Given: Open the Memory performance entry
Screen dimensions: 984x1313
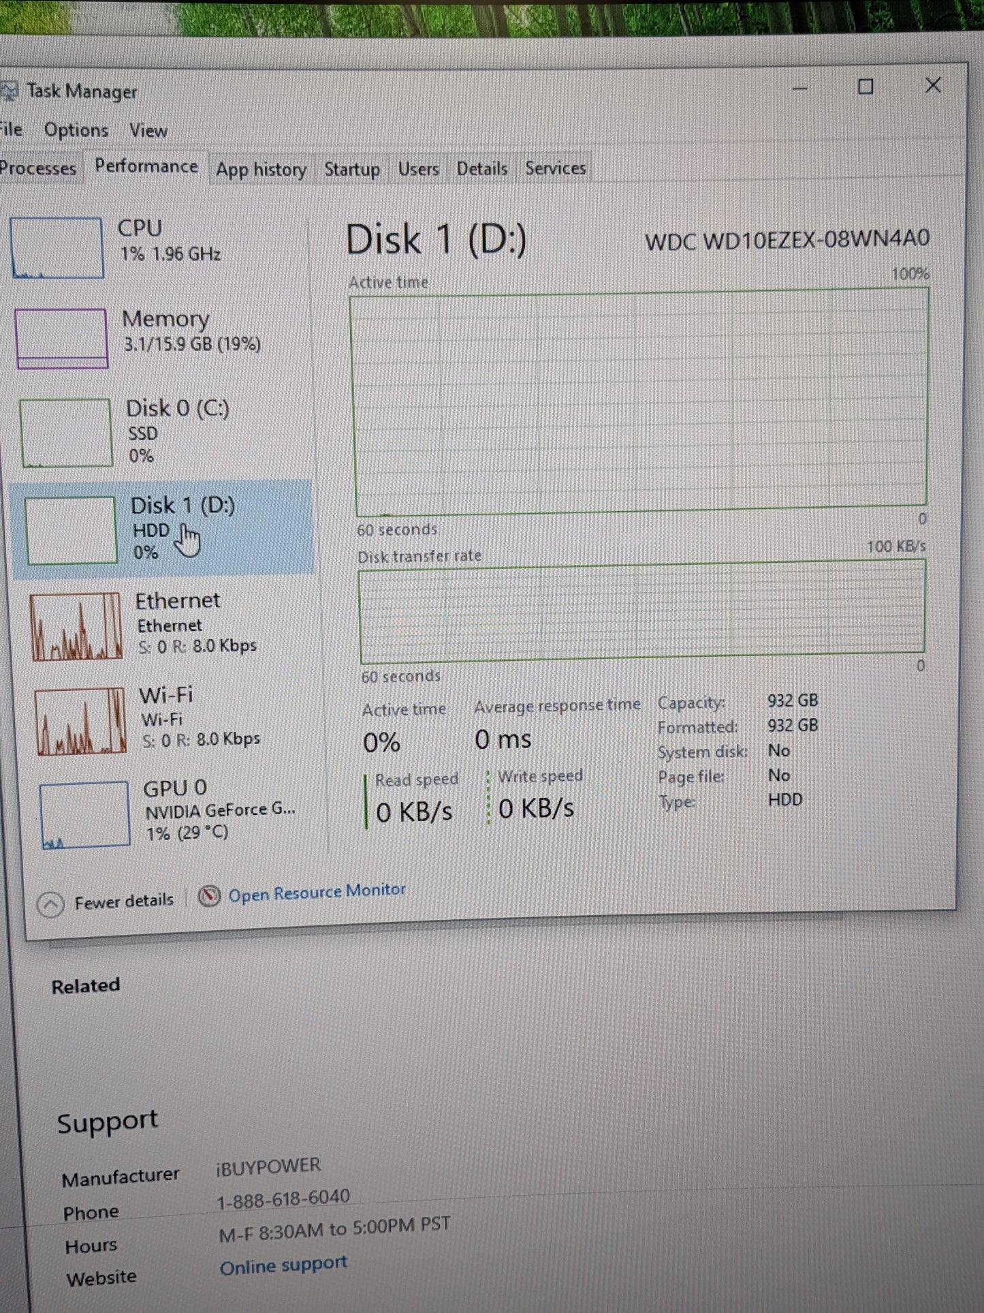Looking at the screenshot, I should pyautogui.click(x=161, y=336).
